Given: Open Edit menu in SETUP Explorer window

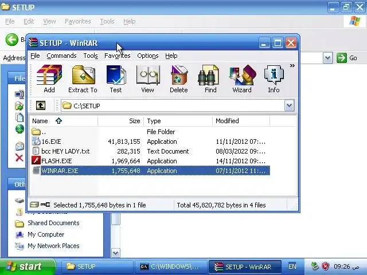Looking at the screenshot, I should click(x=29, y=21).
